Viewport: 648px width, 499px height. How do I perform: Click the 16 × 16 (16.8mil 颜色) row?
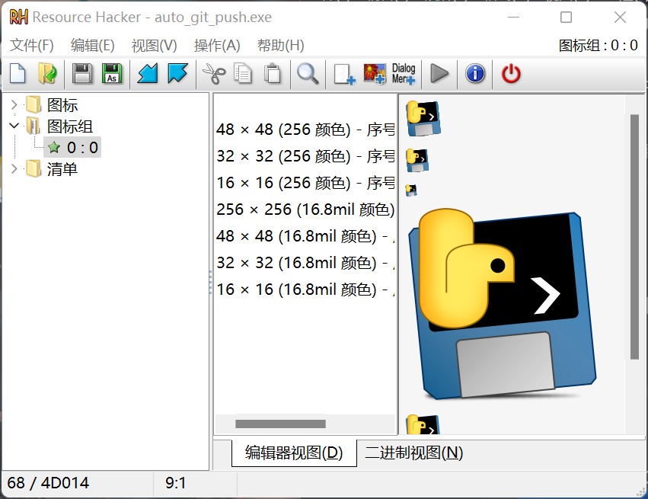click(x=305, y=289)
